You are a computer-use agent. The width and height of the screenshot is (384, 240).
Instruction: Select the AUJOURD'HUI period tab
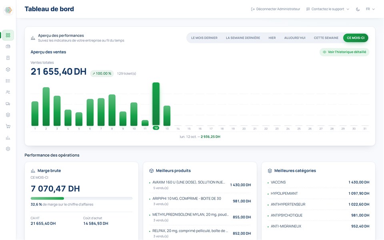click(x=295, y=38)
